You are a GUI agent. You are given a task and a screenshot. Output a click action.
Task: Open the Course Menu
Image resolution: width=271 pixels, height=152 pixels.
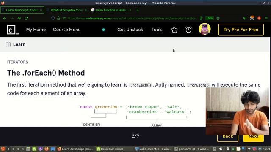(67, 30)
